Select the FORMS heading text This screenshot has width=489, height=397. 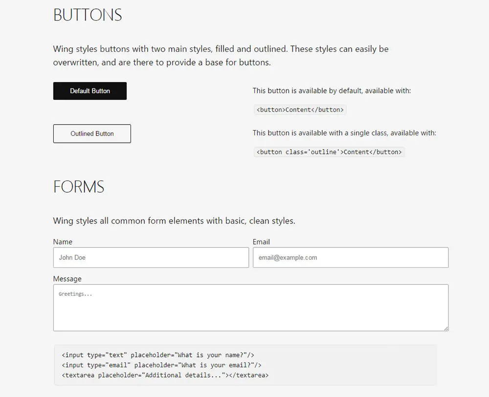click(x=79, y=187)
